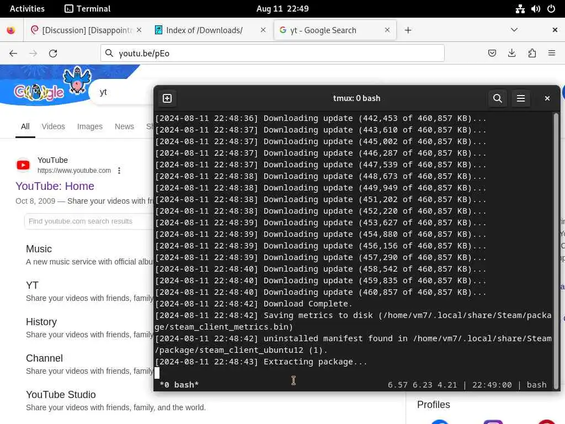Screen dimensions: 565x424
Task: Open the YouTube: Home result link
Action: click(x=55, y=186)
